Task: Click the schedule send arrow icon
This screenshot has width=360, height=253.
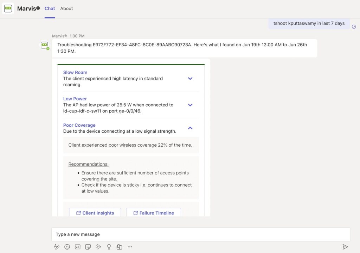Action: click(x=98, y=247)
